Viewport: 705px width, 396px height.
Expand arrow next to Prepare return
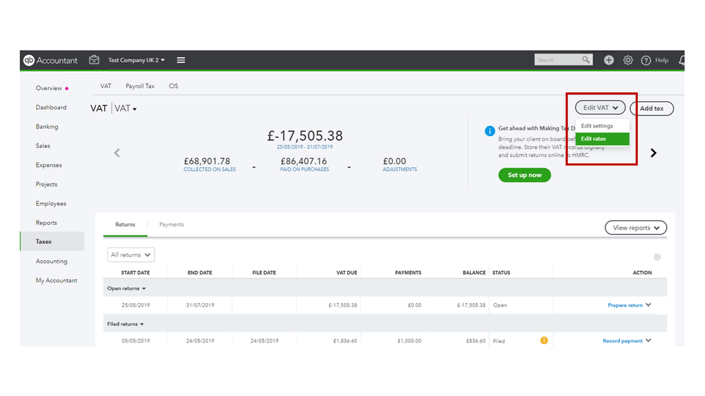[x=649, y=305]
